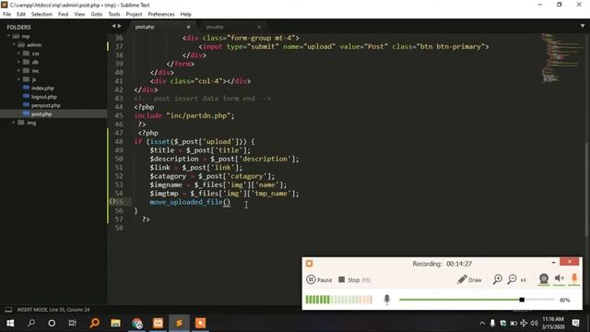
Task: Open the Project menu
Action: click(134, 14)
